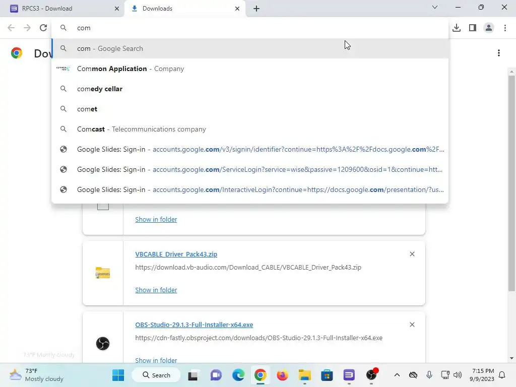The height and width of the screenshot is (387, 516).
Task: Click the scrollbar up arrow
Action: (x=511, y=72)
